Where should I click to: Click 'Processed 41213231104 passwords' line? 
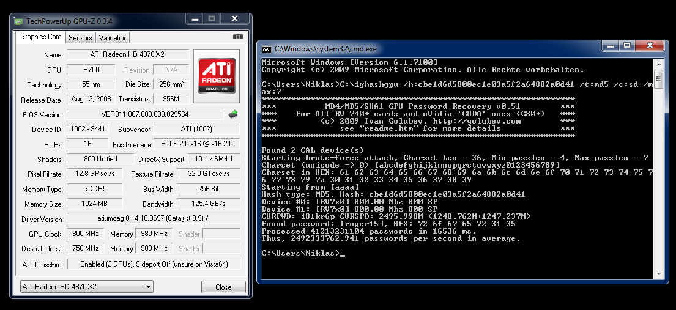pos(369,231)
